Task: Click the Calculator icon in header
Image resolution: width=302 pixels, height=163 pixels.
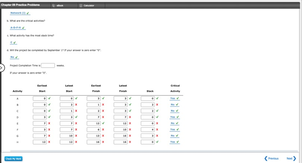Action: [81, 6]
